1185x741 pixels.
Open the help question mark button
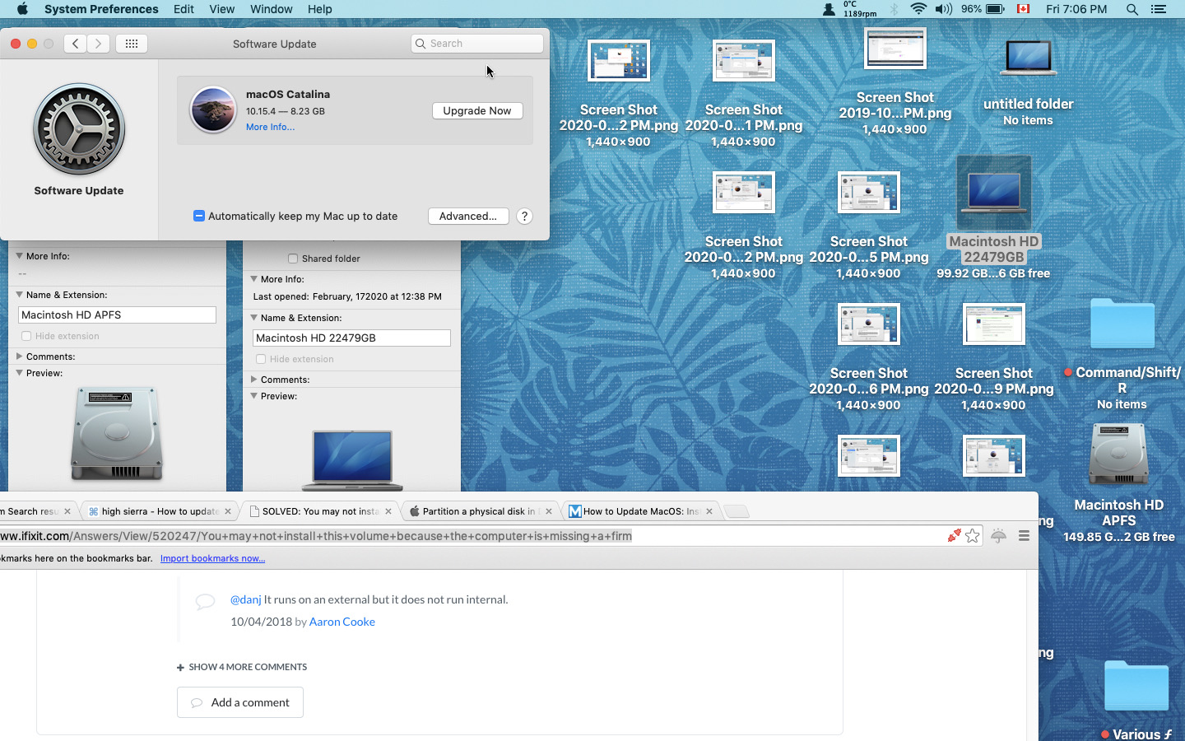(x=524, y=216)
